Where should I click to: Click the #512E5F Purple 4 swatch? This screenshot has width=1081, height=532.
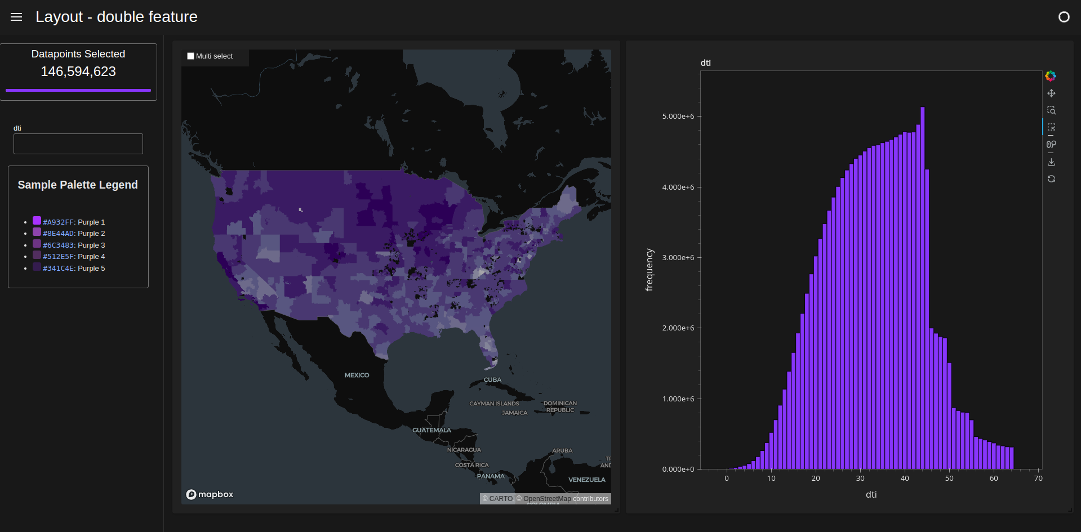(x=37, y=255)
